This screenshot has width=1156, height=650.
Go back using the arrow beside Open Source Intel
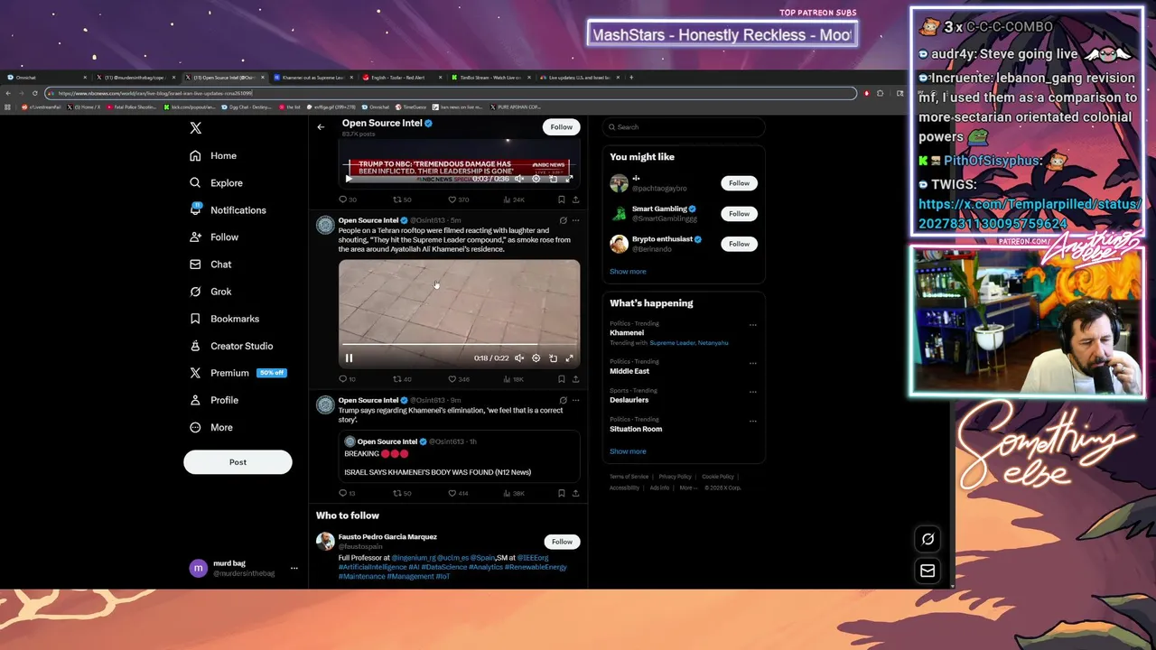click(x=321, y=127)
